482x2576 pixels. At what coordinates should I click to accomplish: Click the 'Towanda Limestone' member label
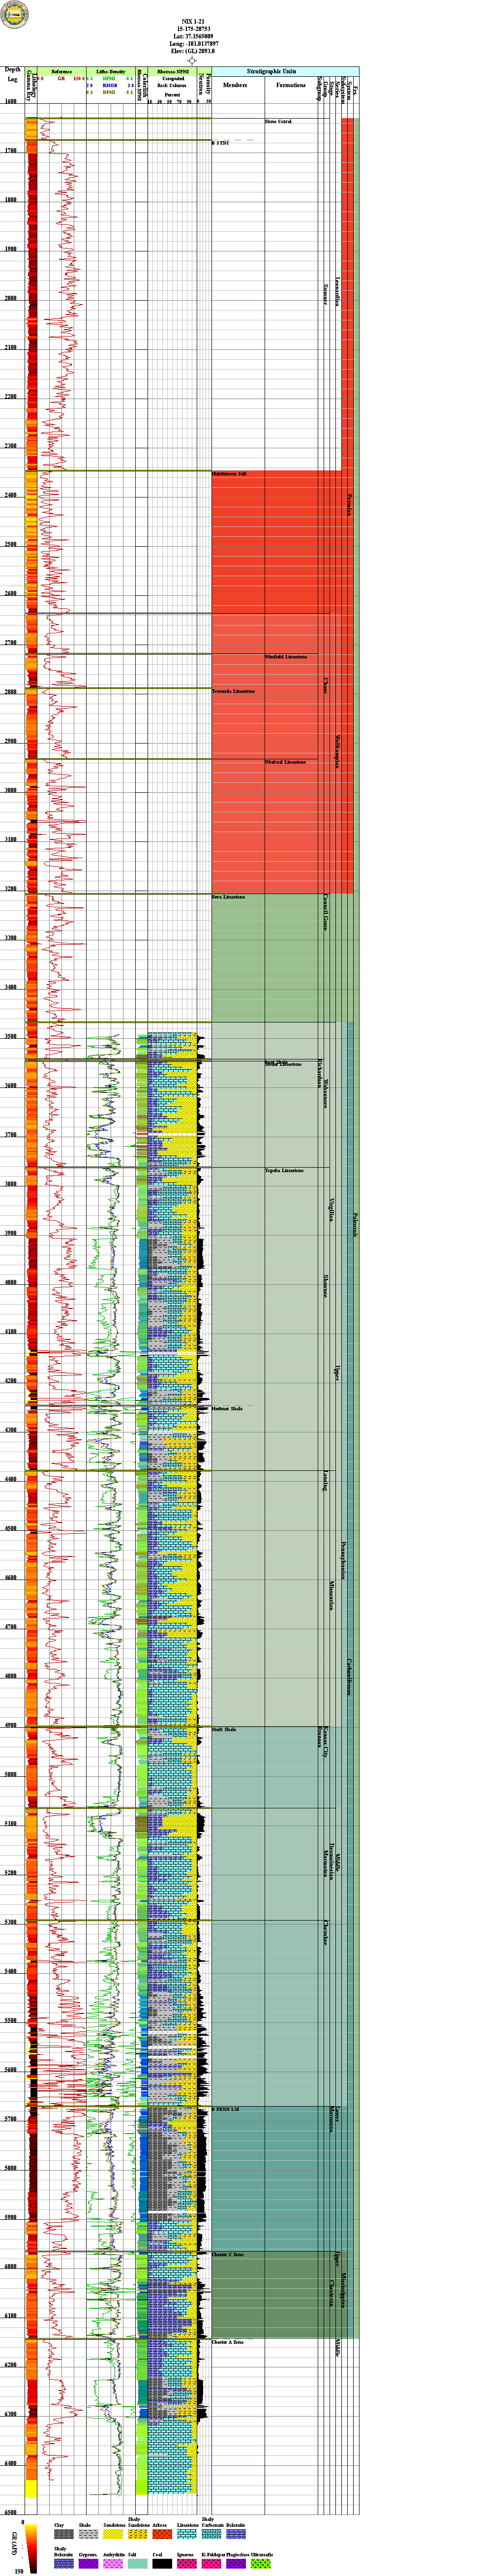point(233,691)
